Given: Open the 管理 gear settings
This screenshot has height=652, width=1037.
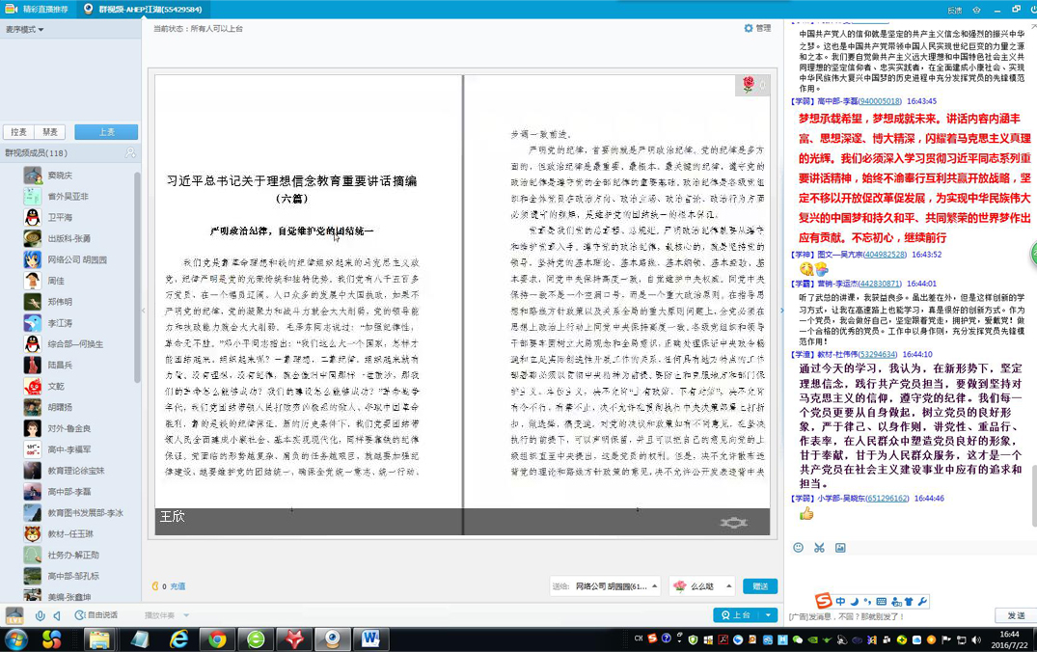Looking at the screenshot, I should (757, 29).
